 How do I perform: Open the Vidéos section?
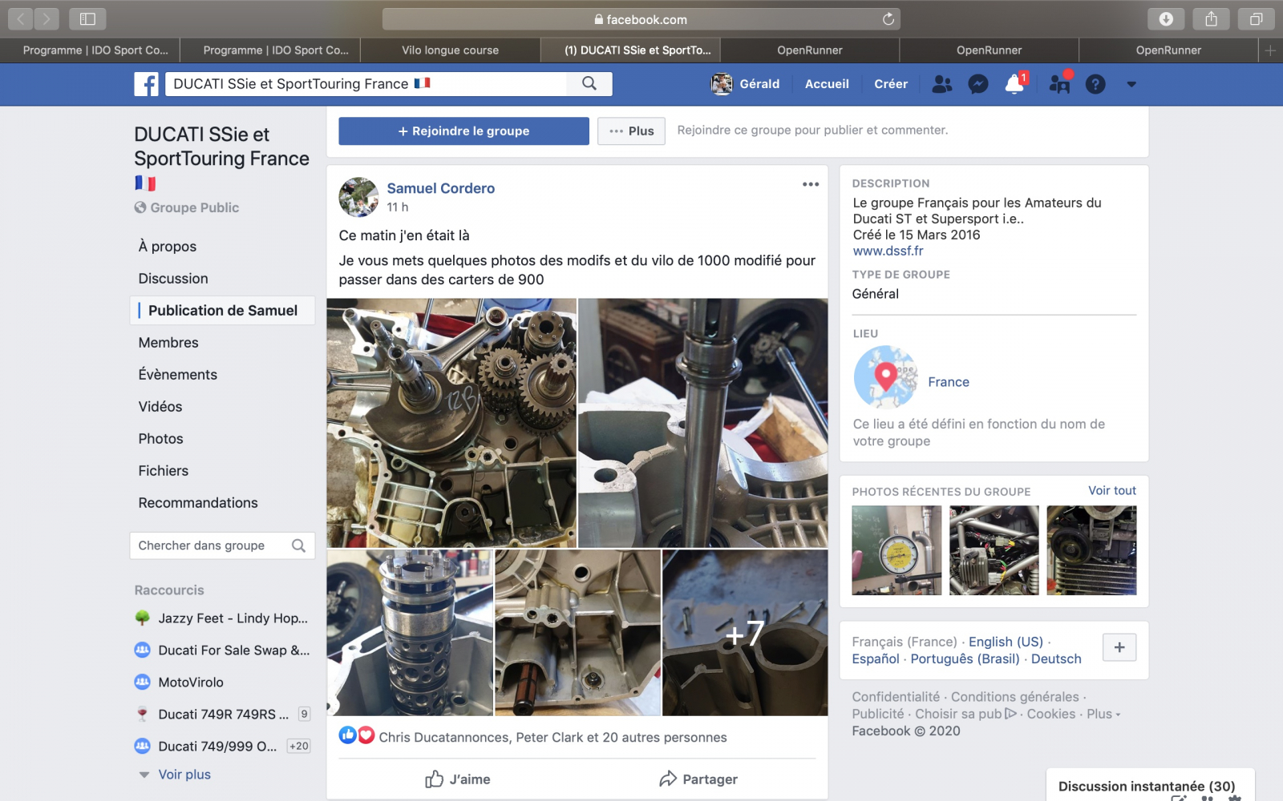160,407
